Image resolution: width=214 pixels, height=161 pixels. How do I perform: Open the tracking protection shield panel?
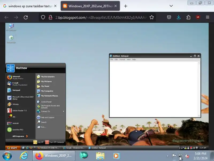coord(43,17)
